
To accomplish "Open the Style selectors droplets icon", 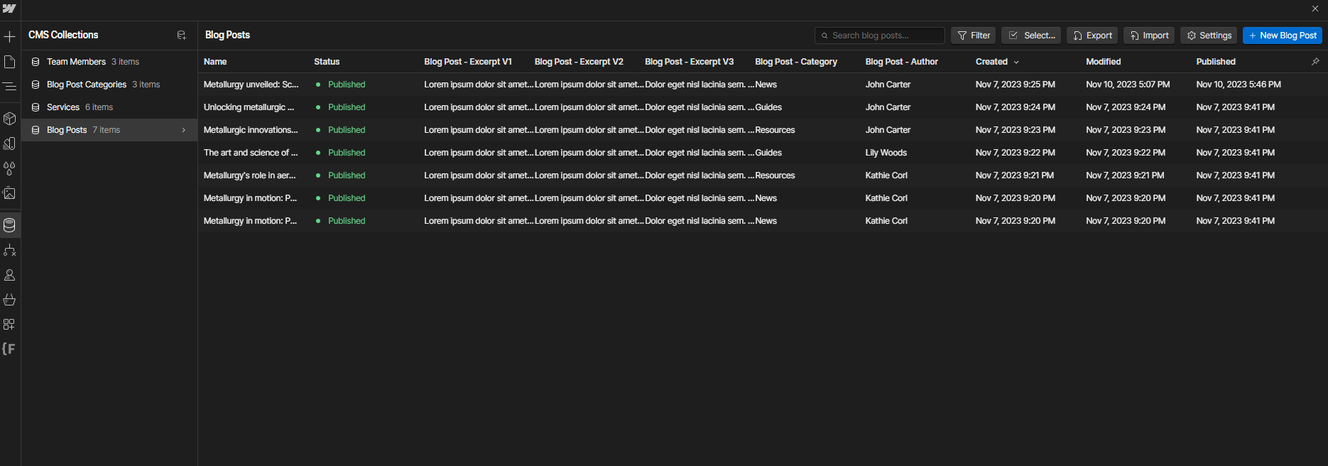I will point(9,168).
